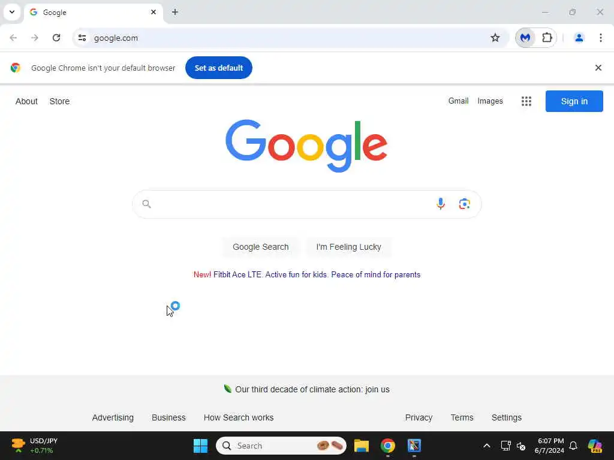614x460 pixels.
Task: Click the Set as default button
Action: click(218, 68)
